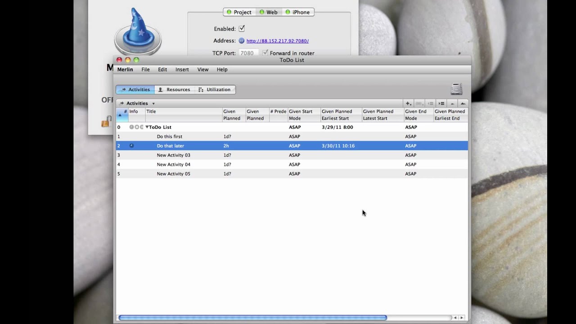Click the '1d?' cell in 'Do this first' row
This screenshot has height=324, width=576.
pos(227,136)
